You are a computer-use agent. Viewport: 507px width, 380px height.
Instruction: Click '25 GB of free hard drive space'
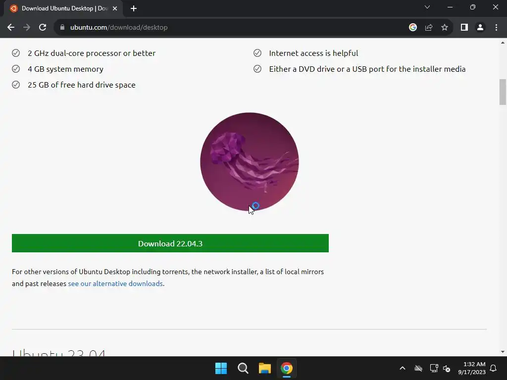tap(82, 85)
